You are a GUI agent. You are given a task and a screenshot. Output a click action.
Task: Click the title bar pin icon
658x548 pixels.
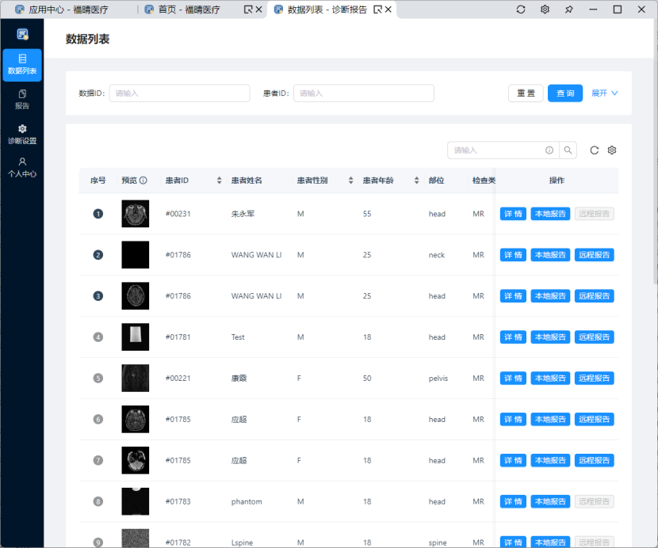[568, 10]
